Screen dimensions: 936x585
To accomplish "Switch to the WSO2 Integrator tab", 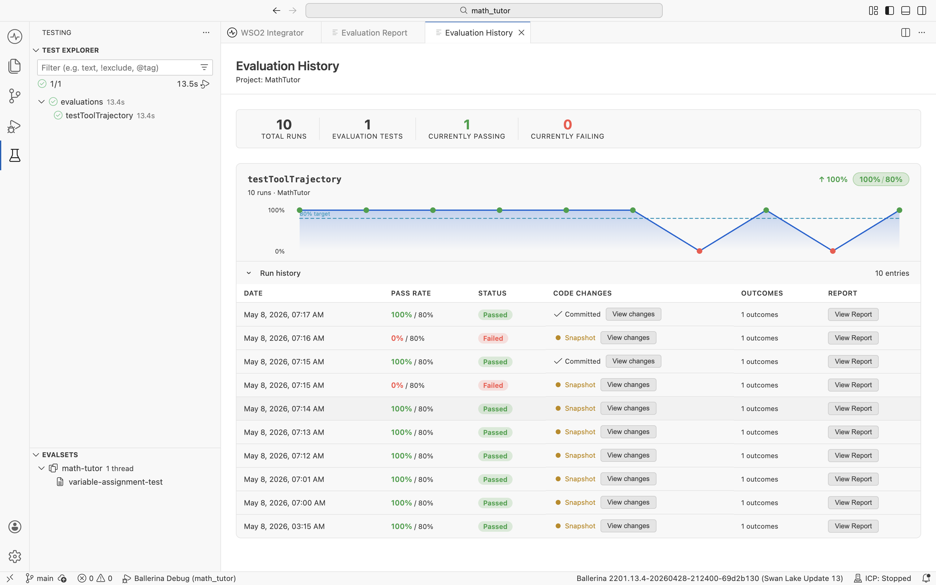I will pyautogui.click(x=271, y=32).
